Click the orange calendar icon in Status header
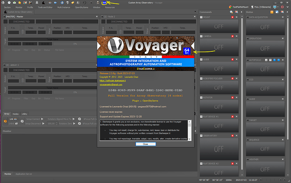This screenshot has width=291, height=183. (272, 12)
